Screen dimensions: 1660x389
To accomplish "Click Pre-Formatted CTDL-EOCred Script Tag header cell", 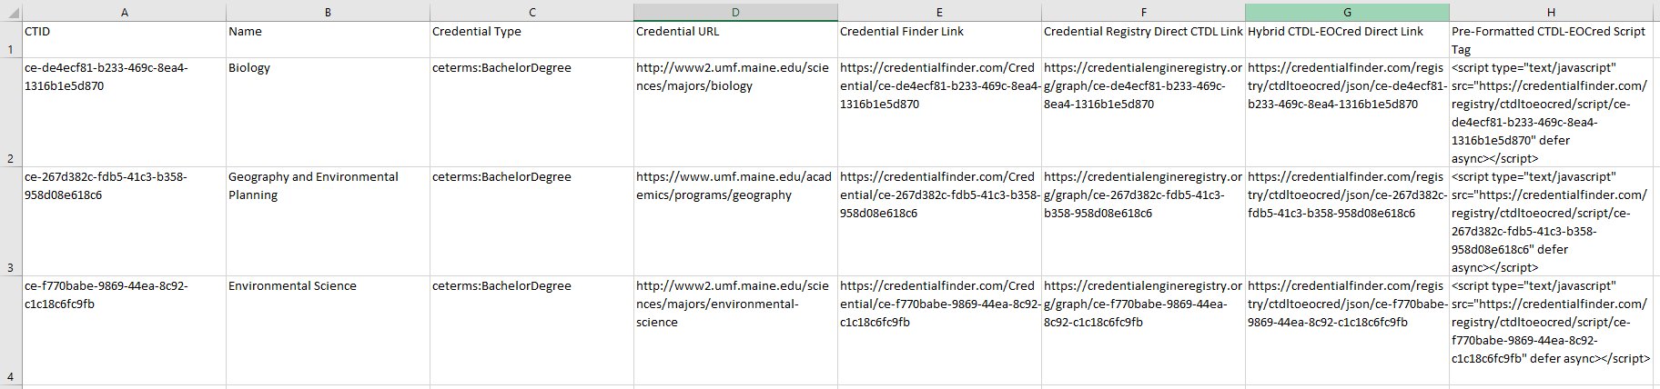I will 1551,40.
